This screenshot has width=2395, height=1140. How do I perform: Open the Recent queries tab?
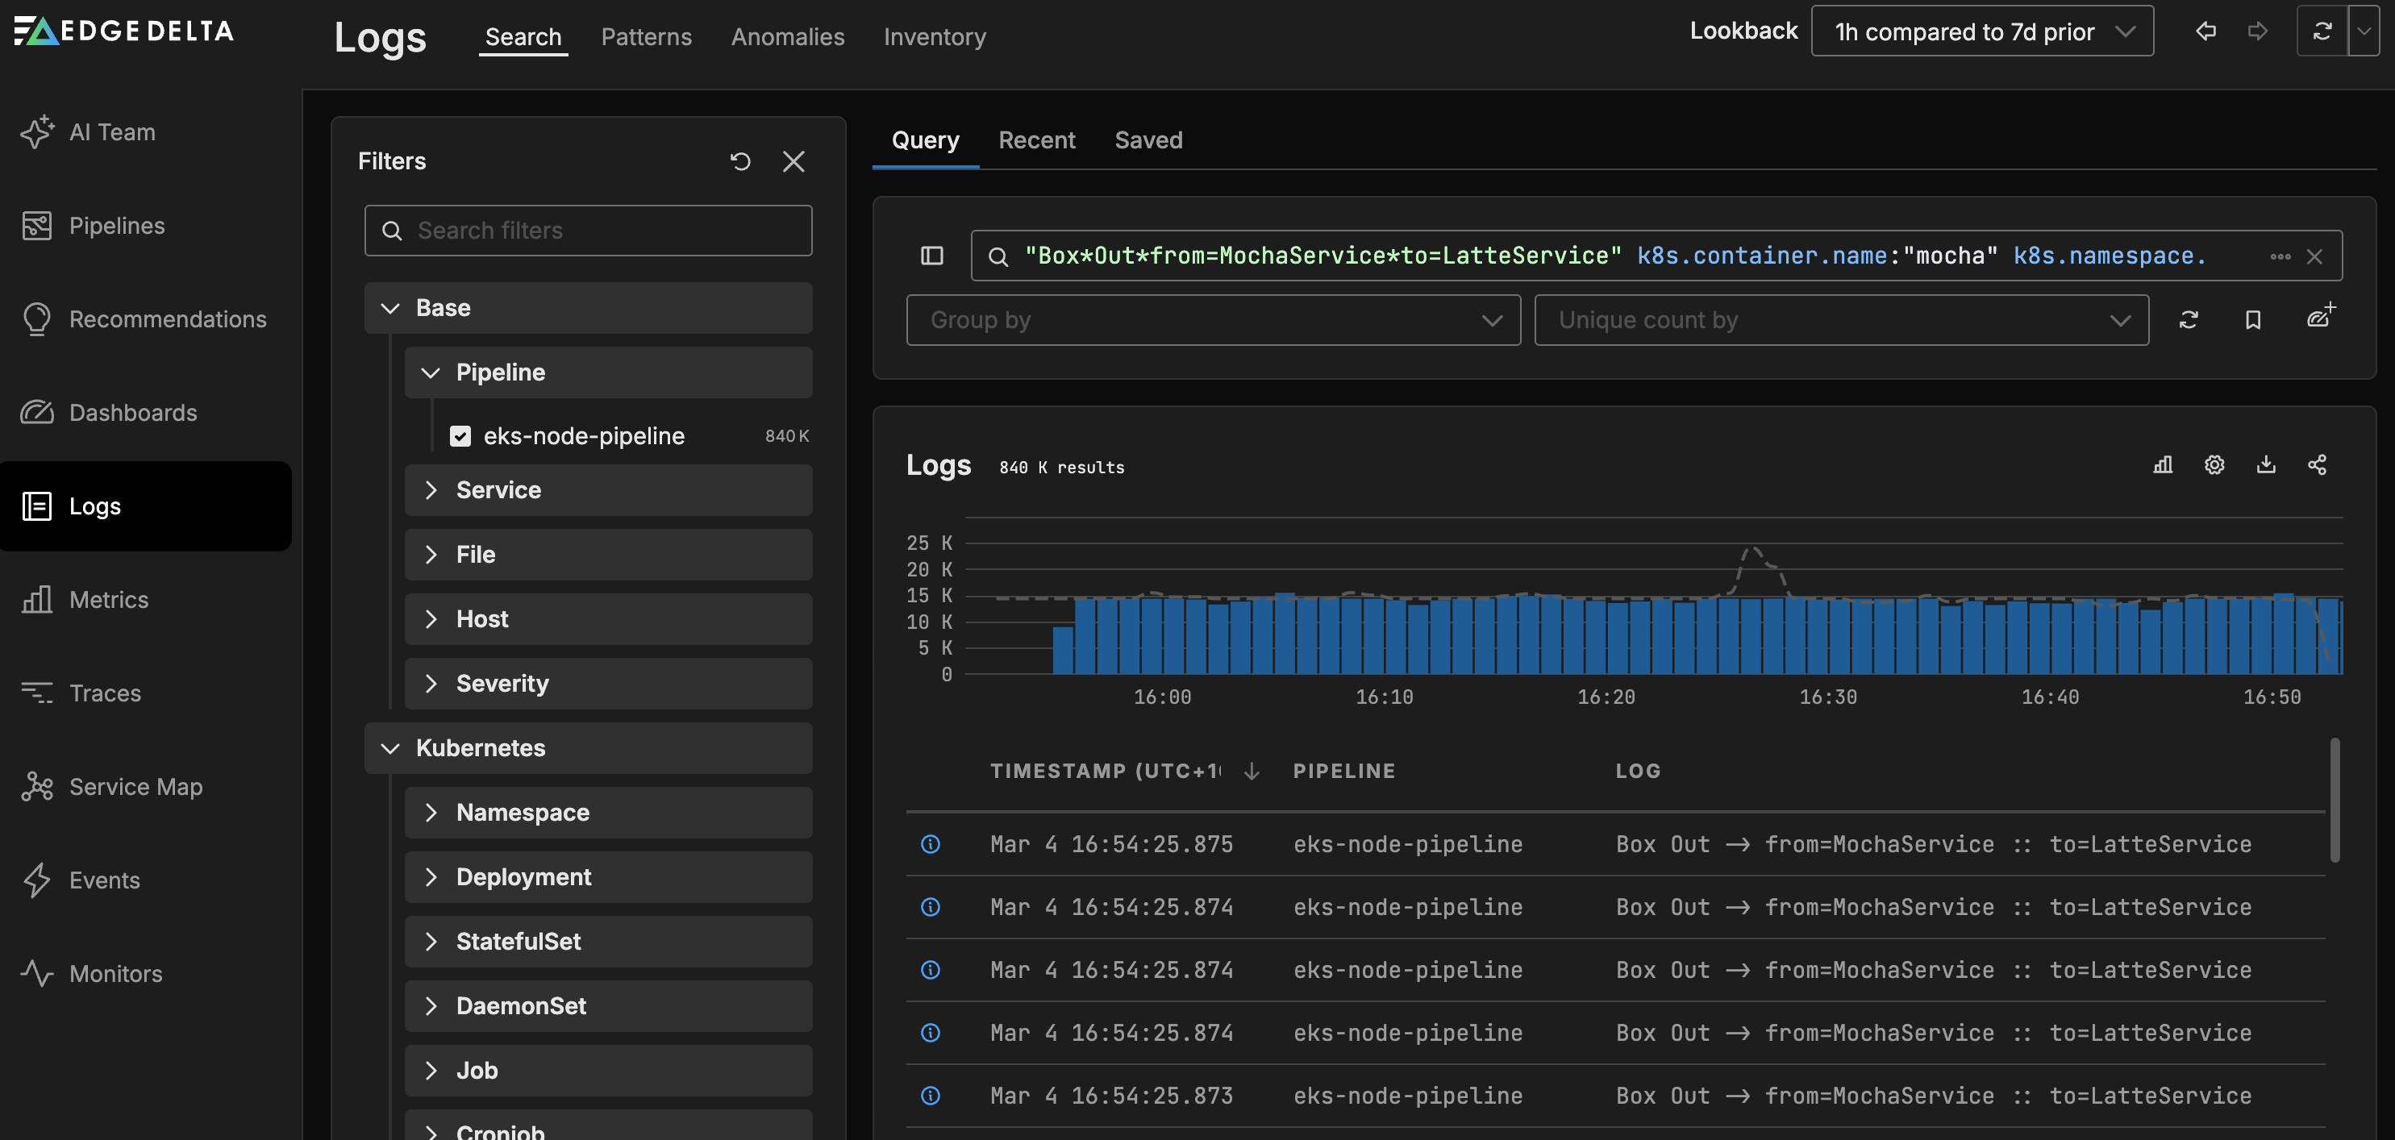point(1037,139)
